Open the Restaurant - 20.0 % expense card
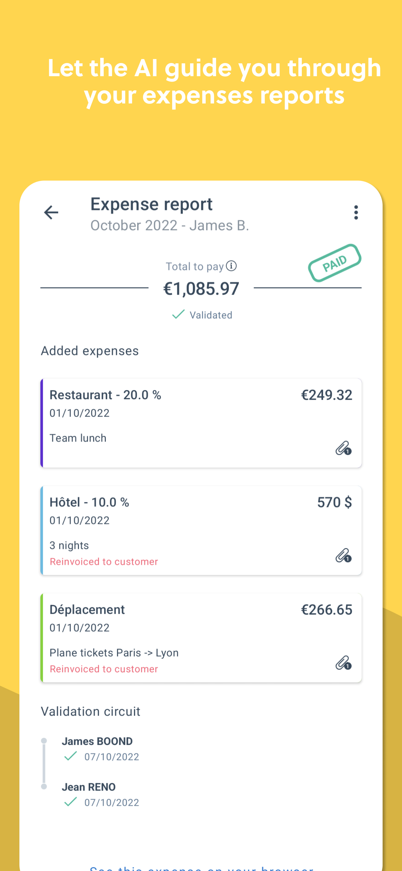Screen dimensions: 402x871 tap(201, 423)
